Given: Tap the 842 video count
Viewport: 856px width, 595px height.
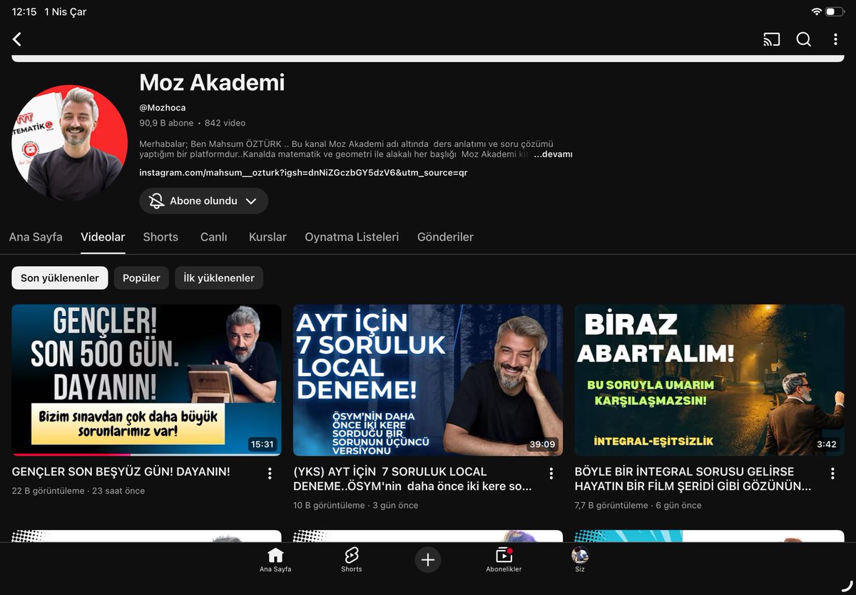Looking at the screenshot, I should pyautogui.click(x=225, y=123).
